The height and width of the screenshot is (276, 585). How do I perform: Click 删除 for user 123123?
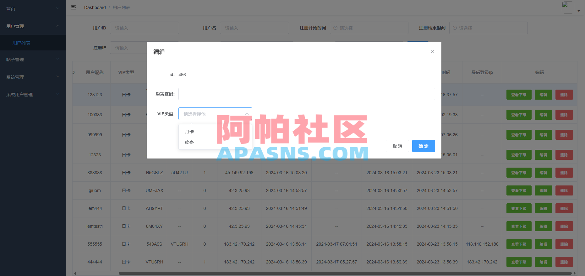[x=564, y=95]
